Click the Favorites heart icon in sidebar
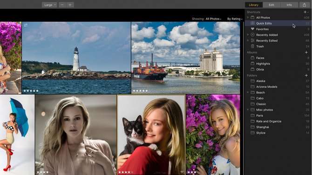312x175 pixels. 252,29
